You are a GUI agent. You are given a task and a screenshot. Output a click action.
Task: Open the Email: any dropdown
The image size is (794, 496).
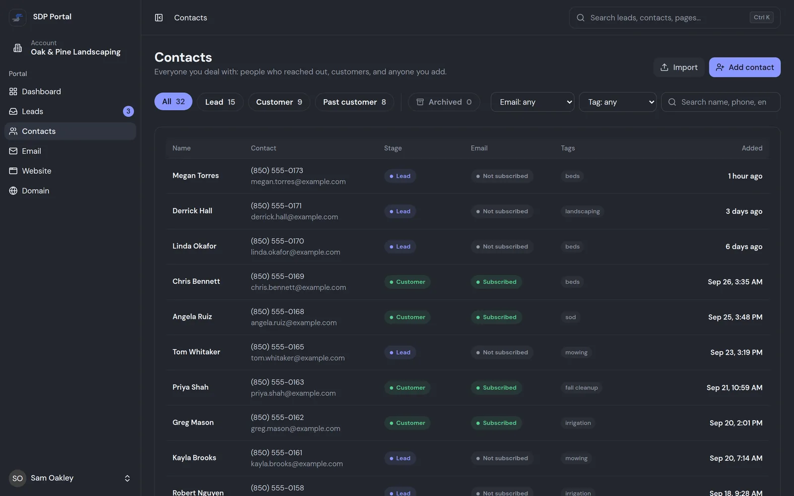click(532, 102)
